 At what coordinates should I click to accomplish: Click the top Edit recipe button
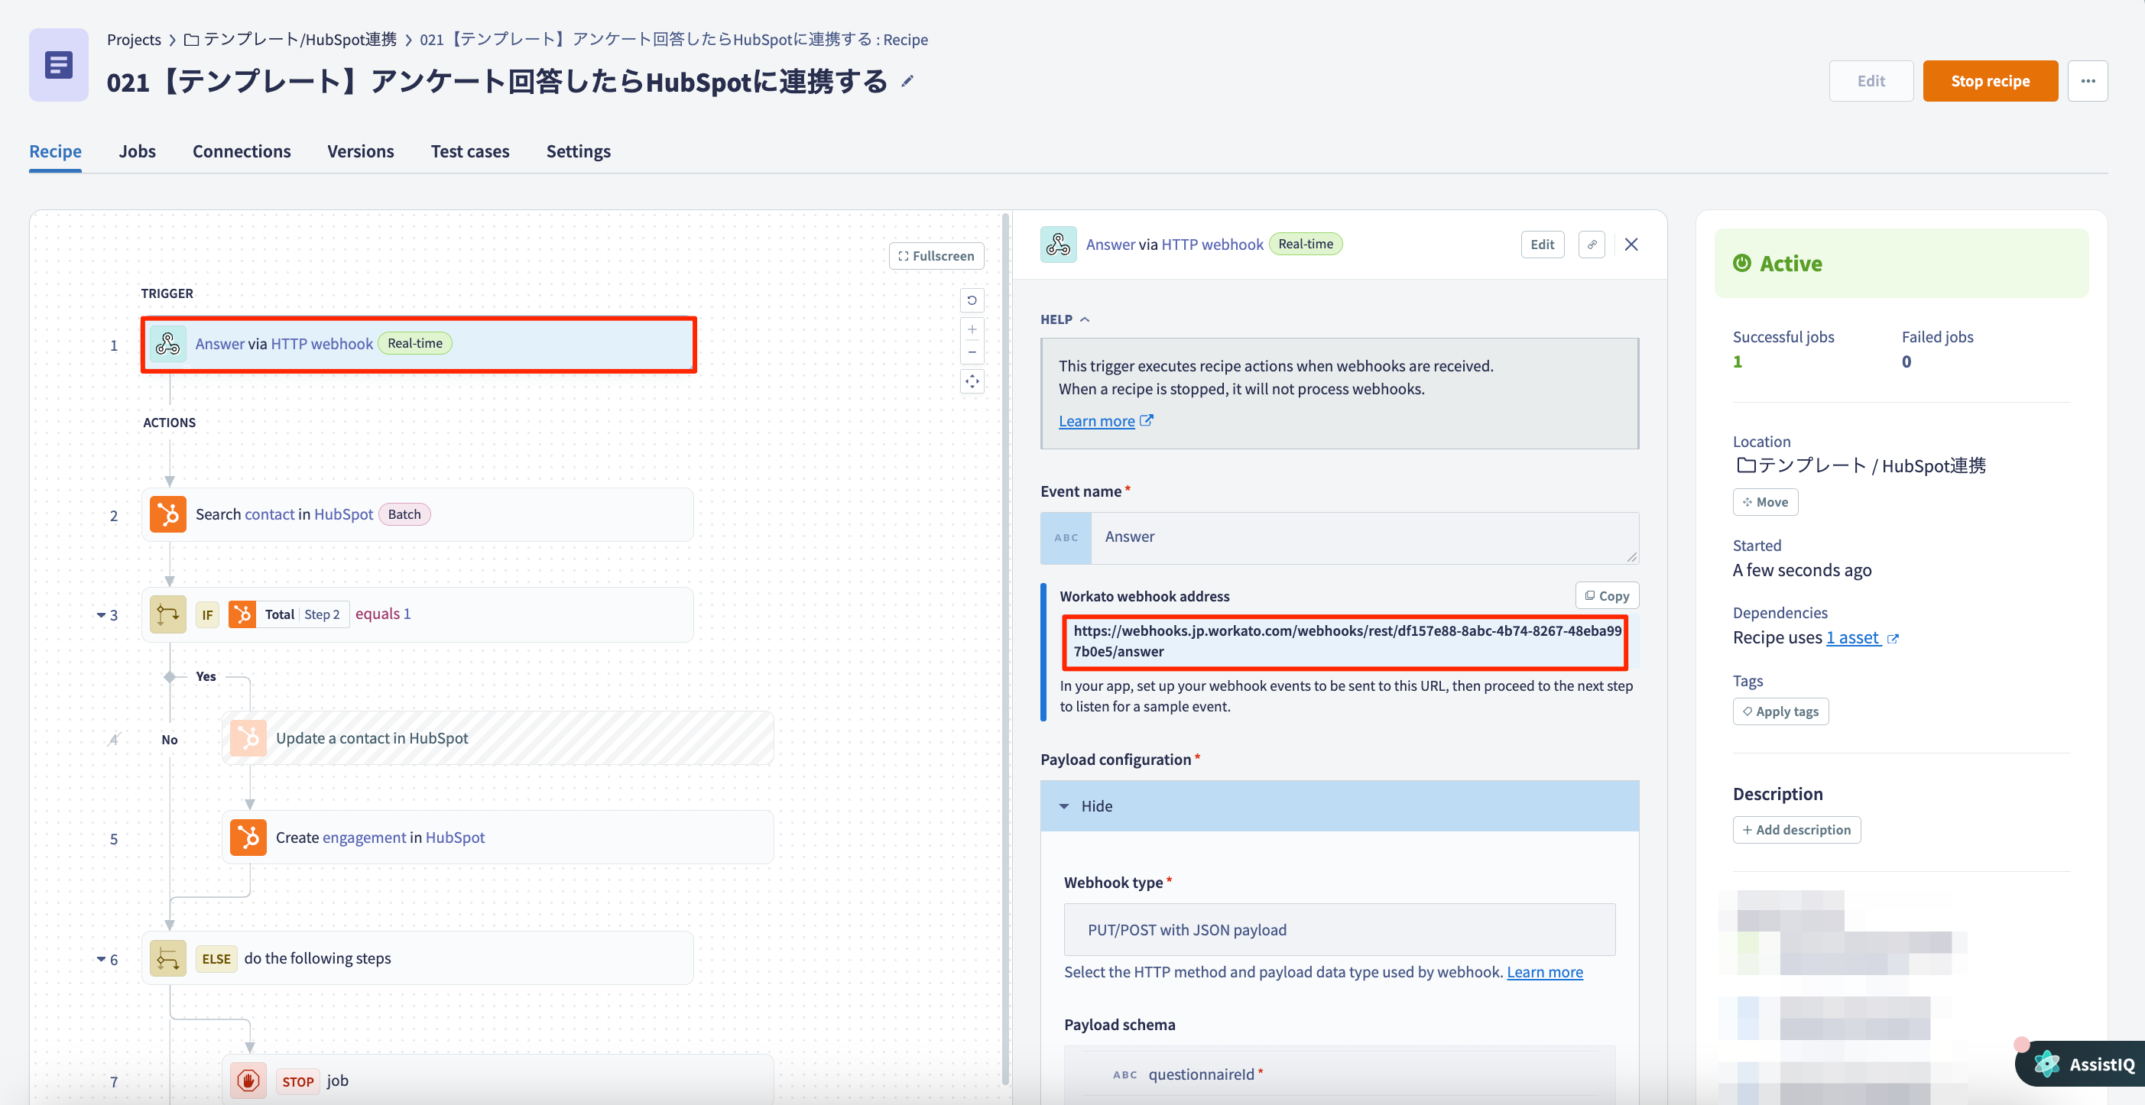pos(1871,81)
